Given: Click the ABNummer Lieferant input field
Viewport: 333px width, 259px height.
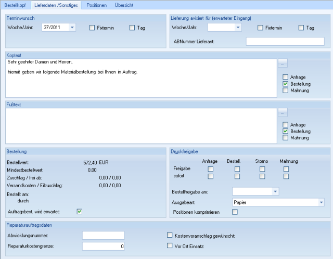Looking at the screenshot, I should [285, 42].
